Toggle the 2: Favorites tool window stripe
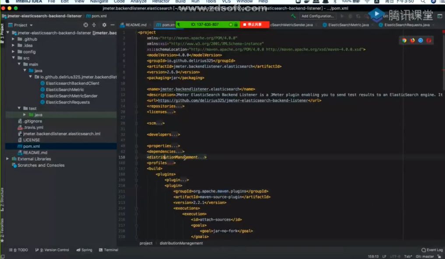The height and width of the screenshot is (259, 445). tap(2, 231)
